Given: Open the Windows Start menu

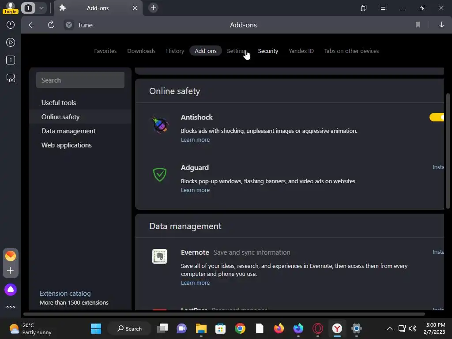Looking at the screenshot, I should [96, 328].
